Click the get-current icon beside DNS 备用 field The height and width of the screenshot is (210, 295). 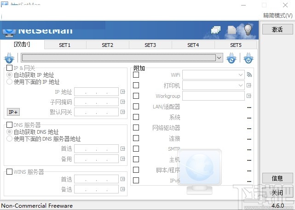point(123,159)
